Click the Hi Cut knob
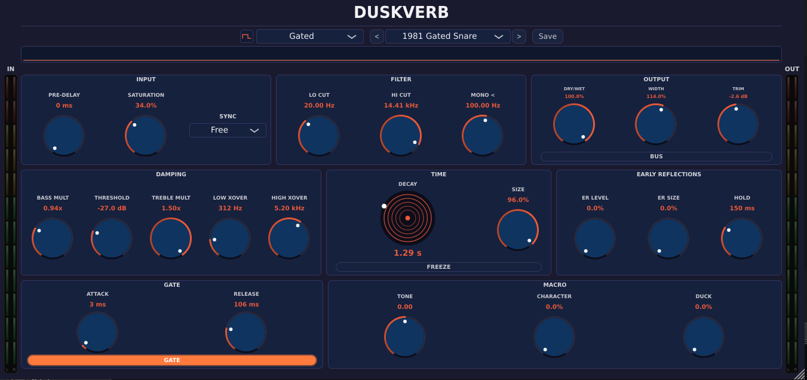Viewport: 807px width, 380px height. (401, 136)
